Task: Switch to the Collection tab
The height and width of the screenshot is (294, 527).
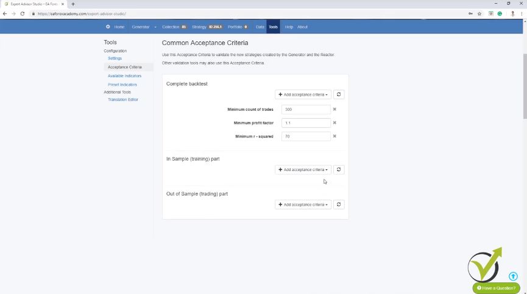Action: [174, 27]
